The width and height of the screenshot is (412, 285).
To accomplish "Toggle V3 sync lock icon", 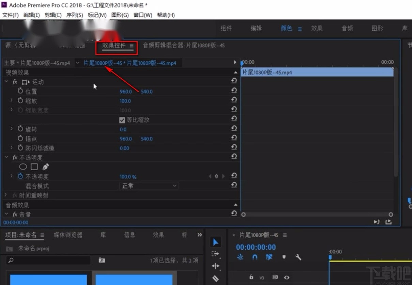I will 275,278.
